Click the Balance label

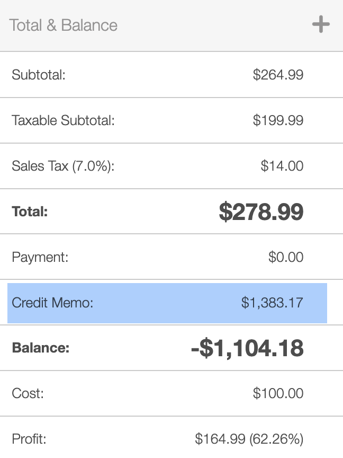41,348
